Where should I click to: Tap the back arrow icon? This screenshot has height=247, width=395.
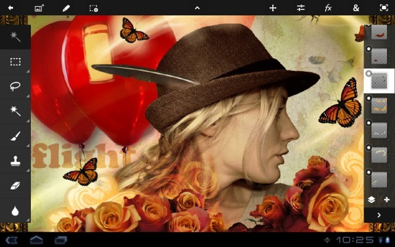(11, 8)
